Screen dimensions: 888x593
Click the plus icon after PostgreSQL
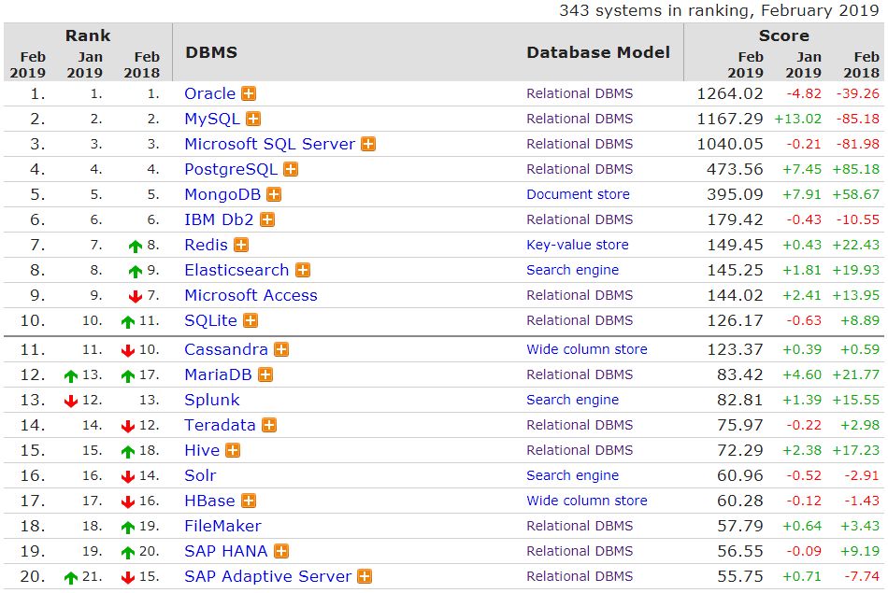coord(291,169)
